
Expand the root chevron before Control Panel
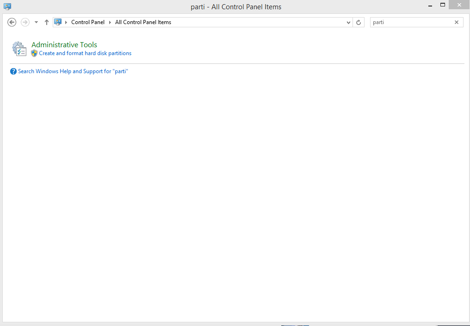pyautogui.click(x=66, y=22)
